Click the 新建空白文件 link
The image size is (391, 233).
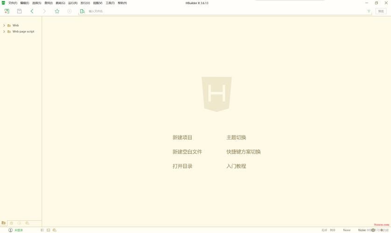187,152
